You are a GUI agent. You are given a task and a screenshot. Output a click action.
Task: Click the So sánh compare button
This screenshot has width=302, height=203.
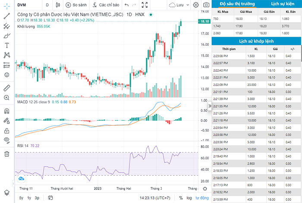tap(76, 5)
